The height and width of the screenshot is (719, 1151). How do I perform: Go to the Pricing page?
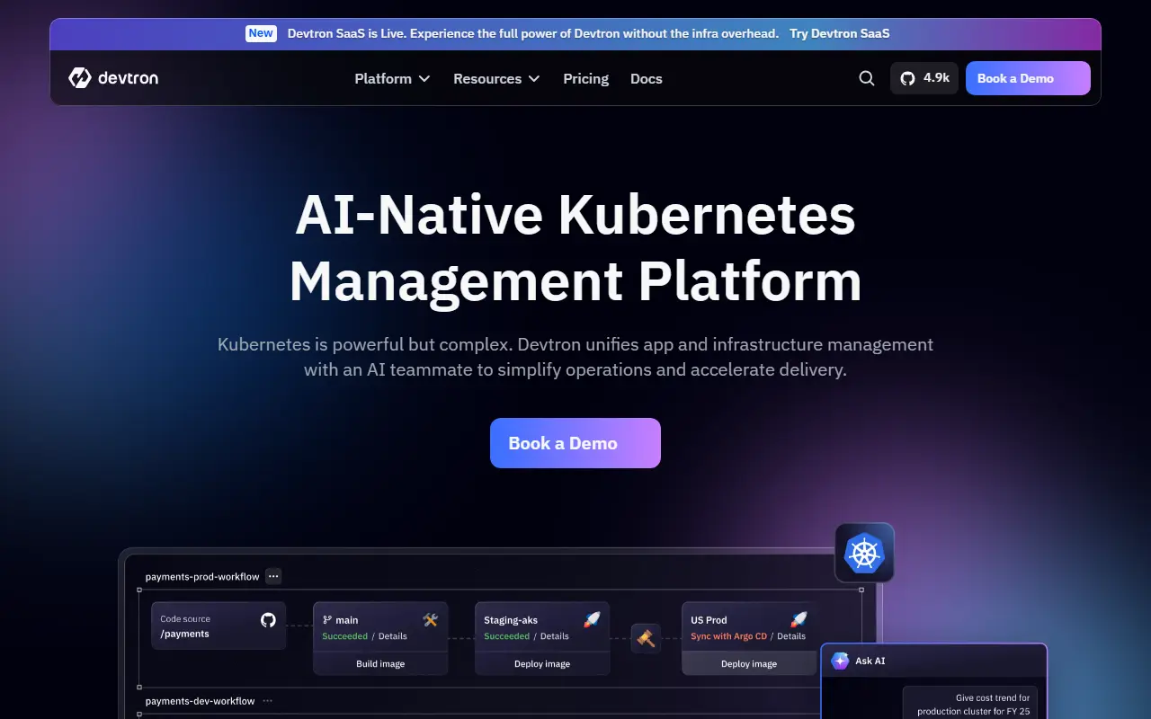[586, 78]
